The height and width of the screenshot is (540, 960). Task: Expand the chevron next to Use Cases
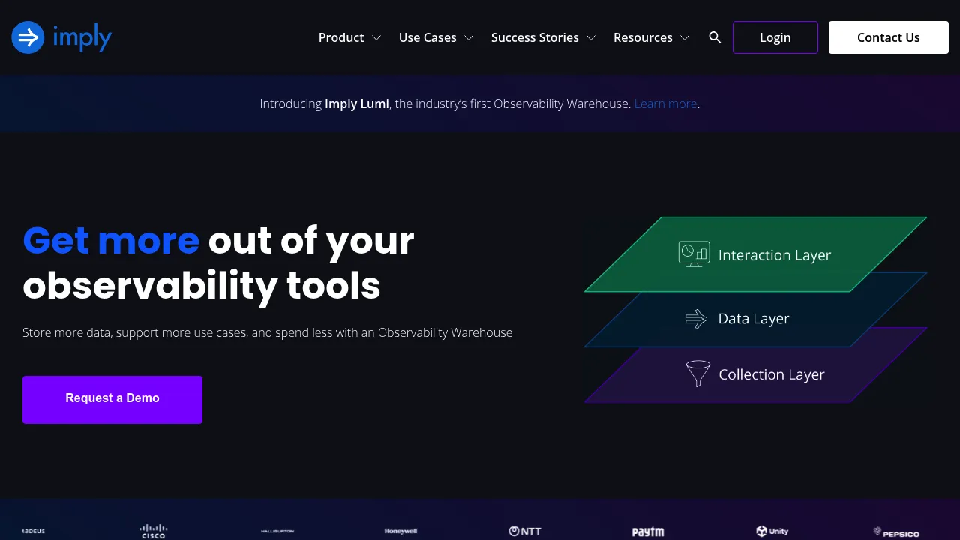click(469, 37)
